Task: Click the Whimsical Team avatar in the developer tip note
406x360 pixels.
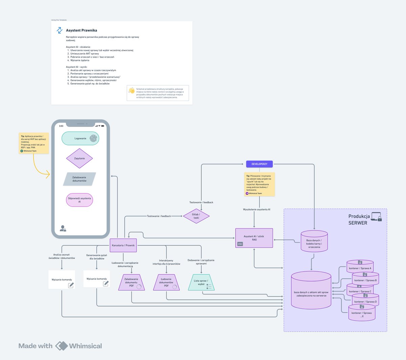Action: (x=247, y=193)
